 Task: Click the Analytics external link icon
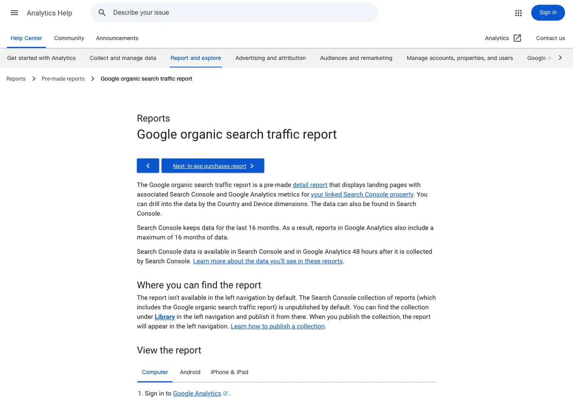tap(517, 38)
